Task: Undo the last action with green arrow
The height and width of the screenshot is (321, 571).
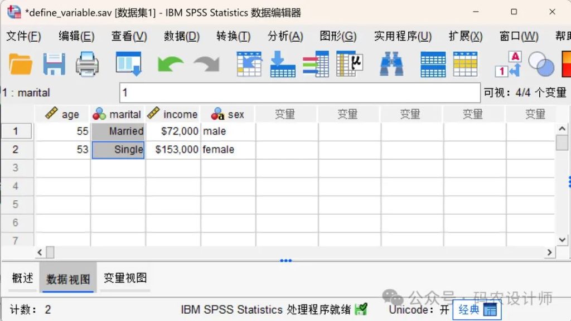Action: pos(170,64)
